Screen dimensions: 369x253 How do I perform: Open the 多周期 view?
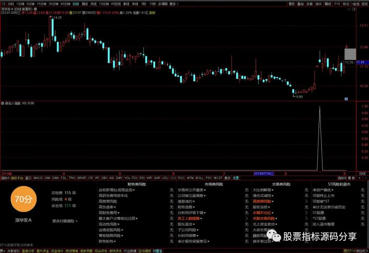tap(163, 4)
